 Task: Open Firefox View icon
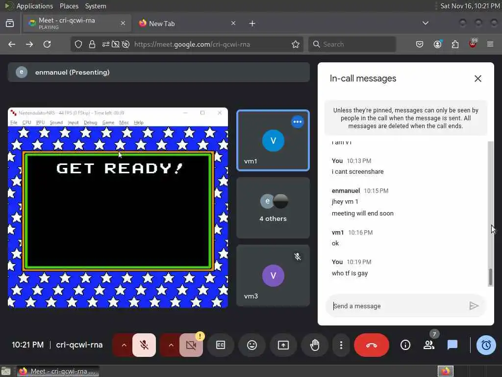[x=10, y=23]
